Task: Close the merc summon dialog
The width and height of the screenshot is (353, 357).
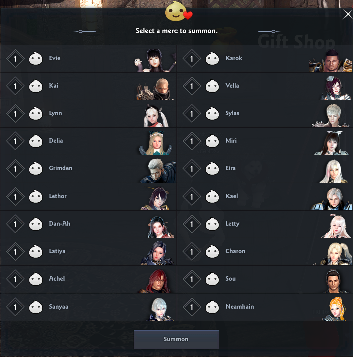Action: 348,15
